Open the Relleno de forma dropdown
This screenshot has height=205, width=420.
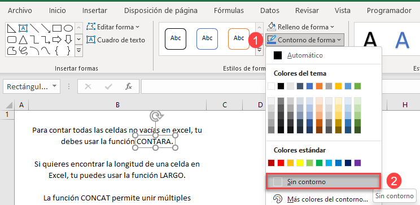click(x=300, y=27)
